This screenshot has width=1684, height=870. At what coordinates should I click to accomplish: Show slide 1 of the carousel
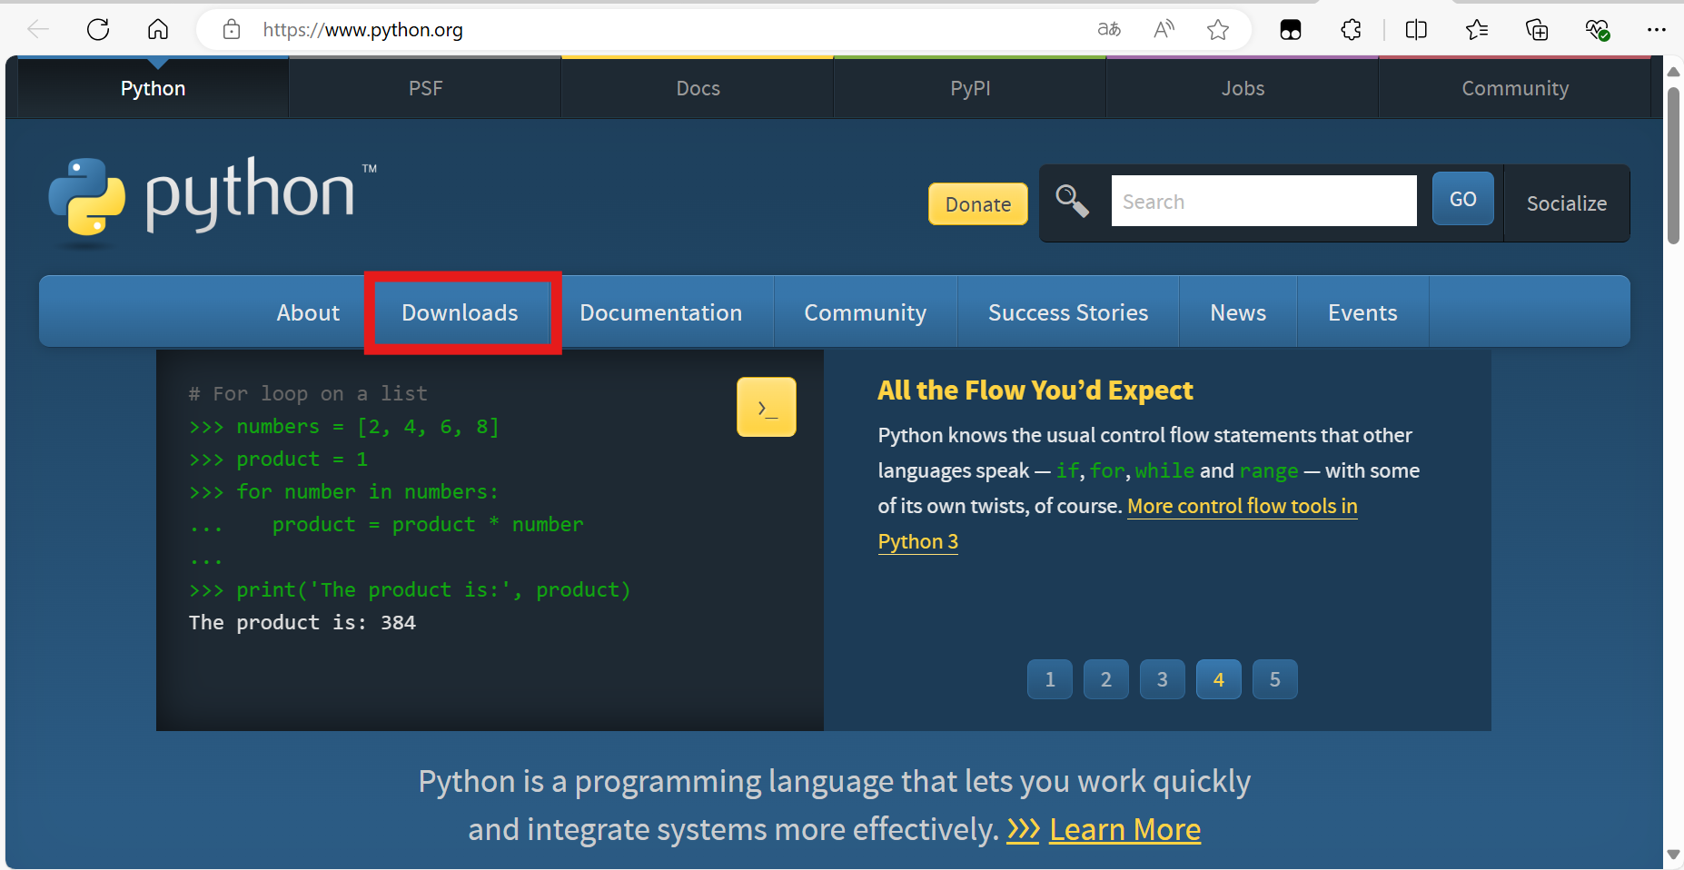[1050, 679]
